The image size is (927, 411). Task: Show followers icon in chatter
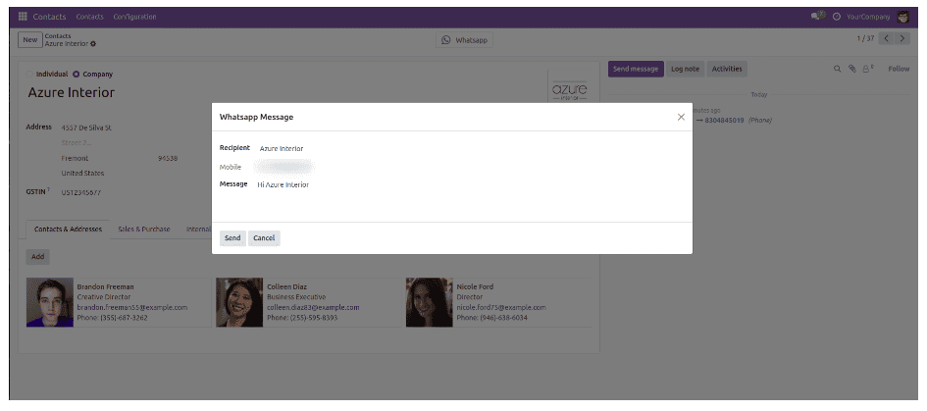tap(867, 70)
